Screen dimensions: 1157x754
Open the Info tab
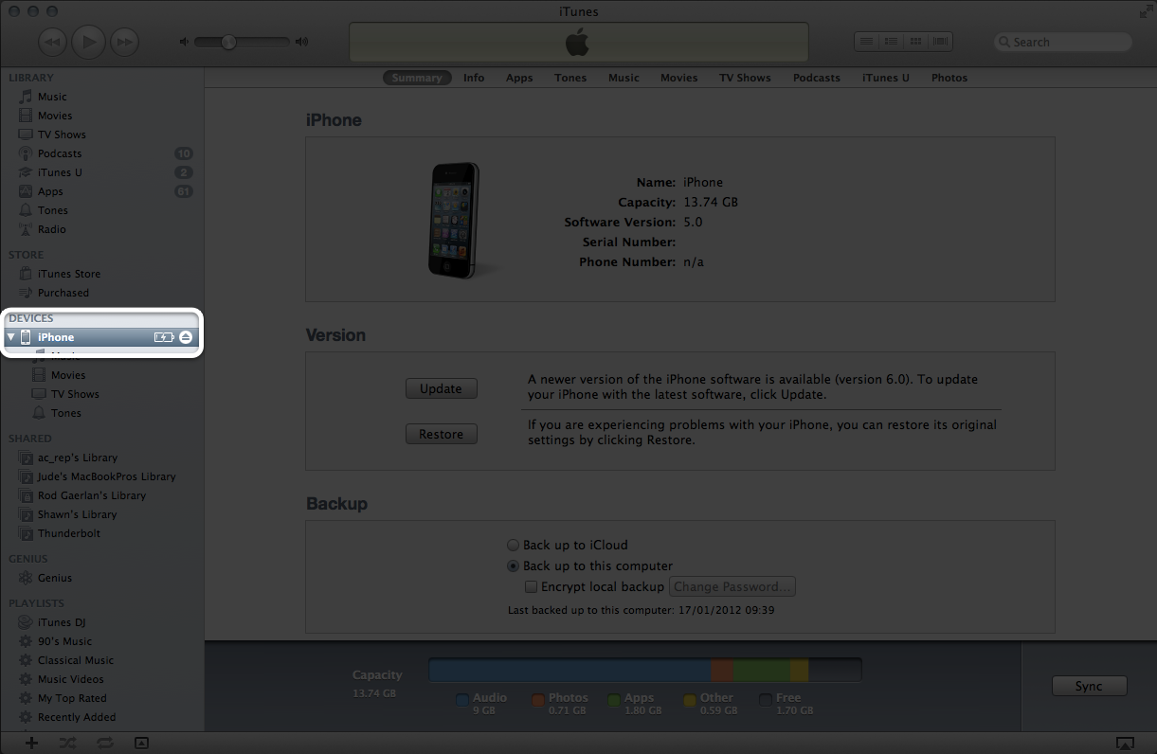click(474, 78)
